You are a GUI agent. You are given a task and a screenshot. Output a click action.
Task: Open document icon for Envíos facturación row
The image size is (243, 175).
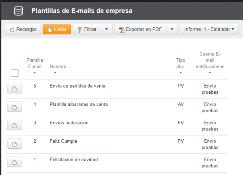[14, 126]
